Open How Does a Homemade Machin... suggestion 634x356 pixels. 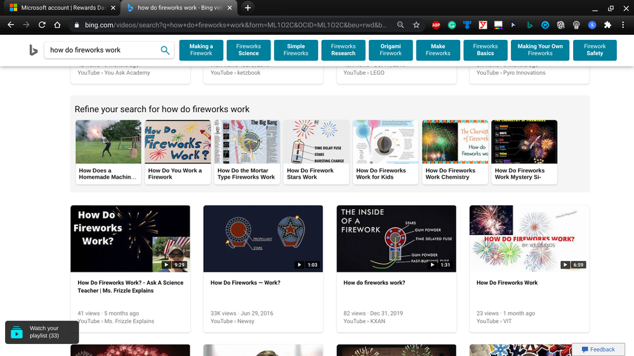109,152
